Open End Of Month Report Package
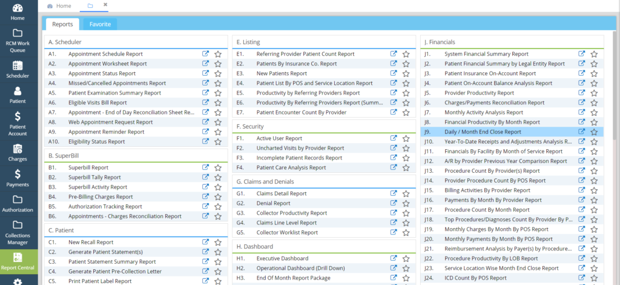This screenshot has height=285, width=620. pyautogui.click(x=294, y=278)
